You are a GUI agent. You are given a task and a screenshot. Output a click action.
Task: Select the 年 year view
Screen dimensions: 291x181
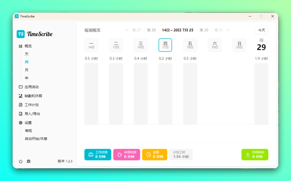[27, 78]
